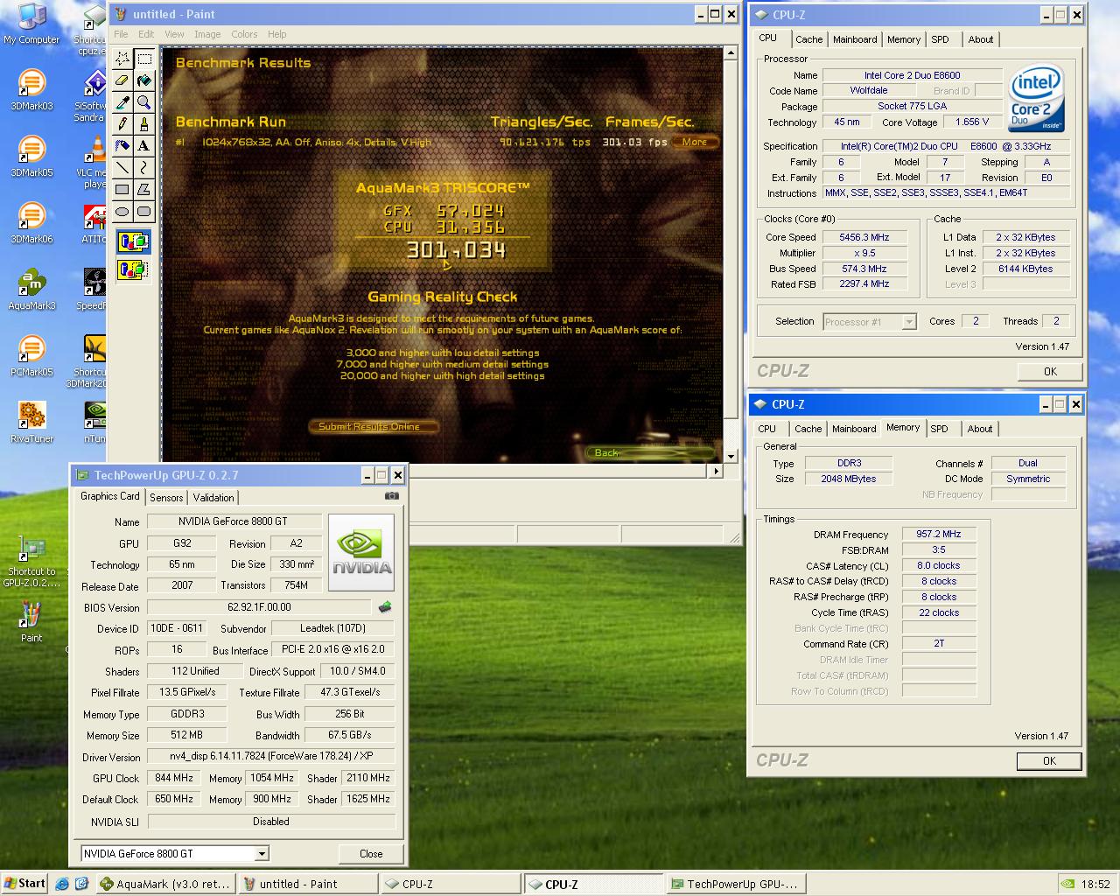This screenshot has width=1120, height=896.
Task: Open SPD tab in lower CPU-Z window
Action: pyautogui.click(x=939, y=429)
